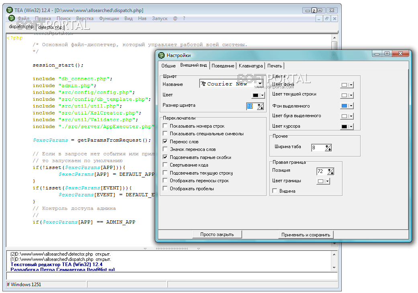Click the TEA icon in the menu bar
Image resolution: width=418 pixels, height=293 pixels.
[11, 18]
